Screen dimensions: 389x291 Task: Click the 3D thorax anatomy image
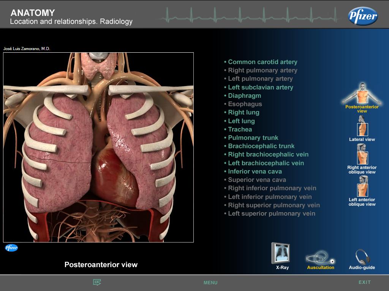click(98, 147)
